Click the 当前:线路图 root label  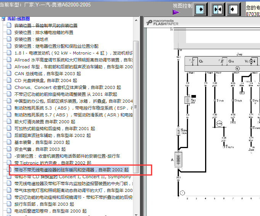coord(18,19)
